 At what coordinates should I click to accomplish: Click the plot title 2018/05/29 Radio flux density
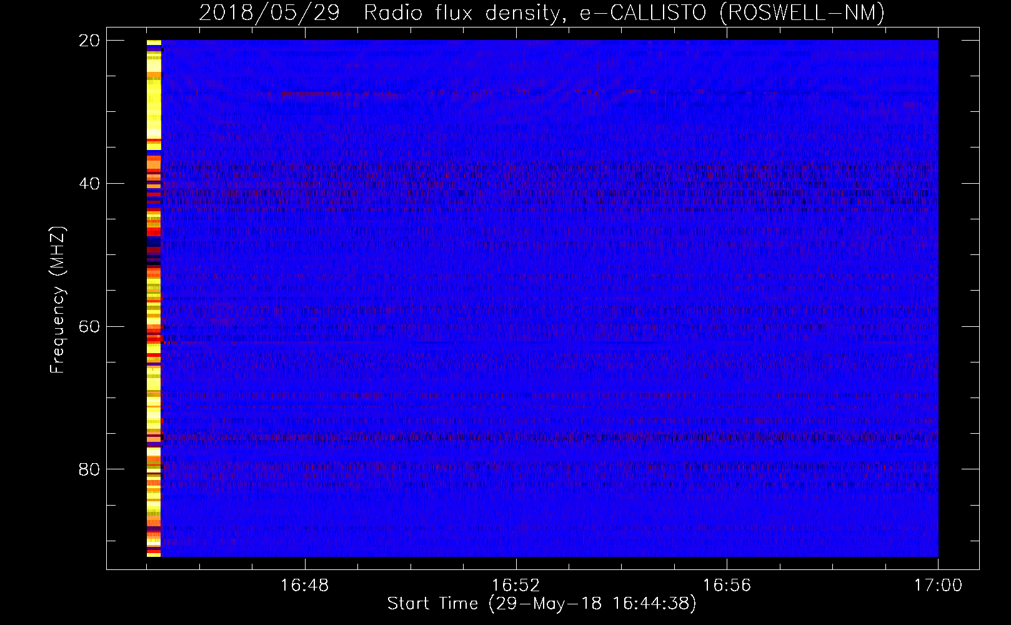coord(542,12)
